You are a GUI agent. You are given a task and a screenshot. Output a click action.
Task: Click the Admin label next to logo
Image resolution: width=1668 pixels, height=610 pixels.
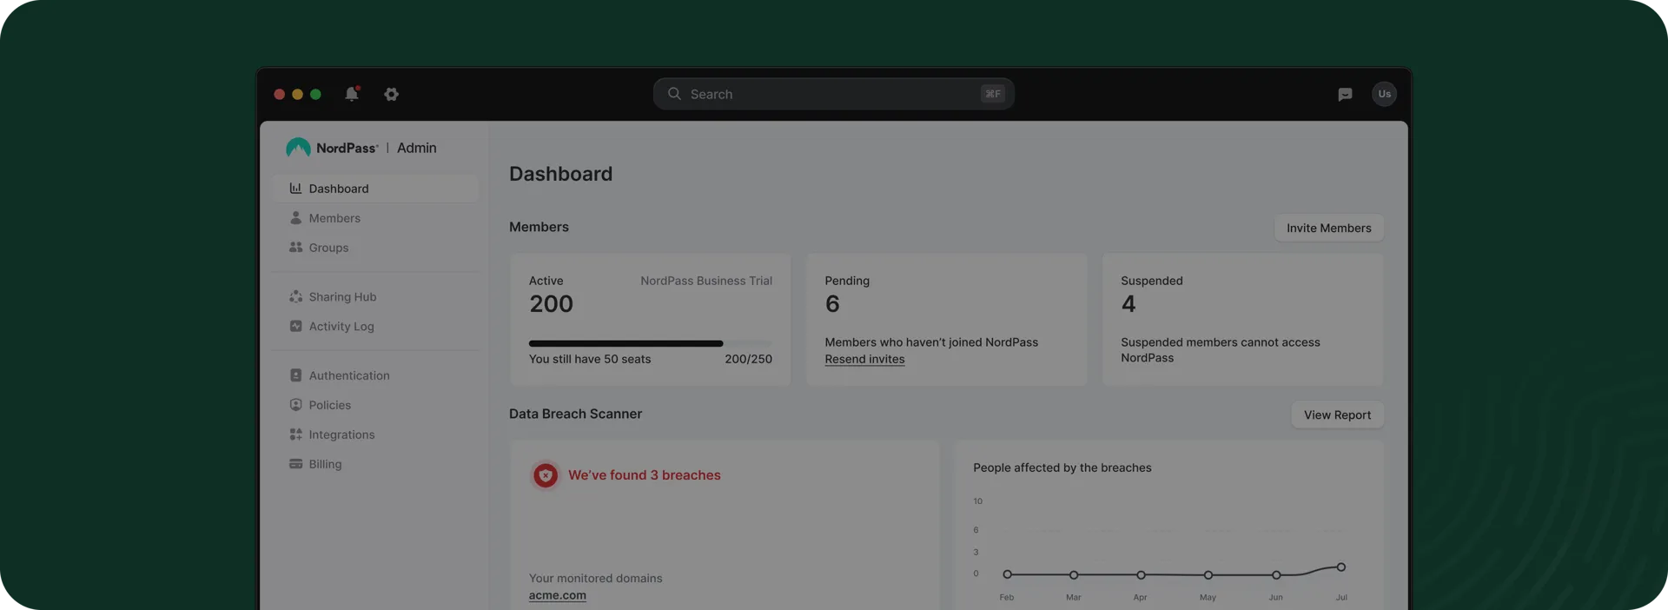click(x=417, y=148)
